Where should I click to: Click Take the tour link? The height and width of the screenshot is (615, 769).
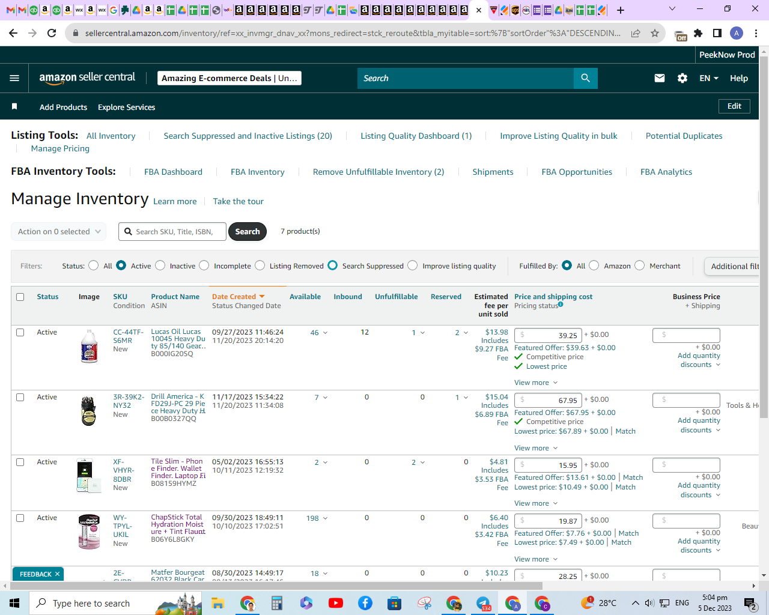(x=239, y=201)
